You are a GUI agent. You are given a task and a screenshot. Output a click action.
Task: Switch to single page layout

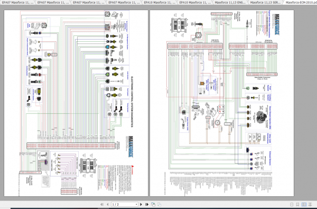(x=292, y=205)
